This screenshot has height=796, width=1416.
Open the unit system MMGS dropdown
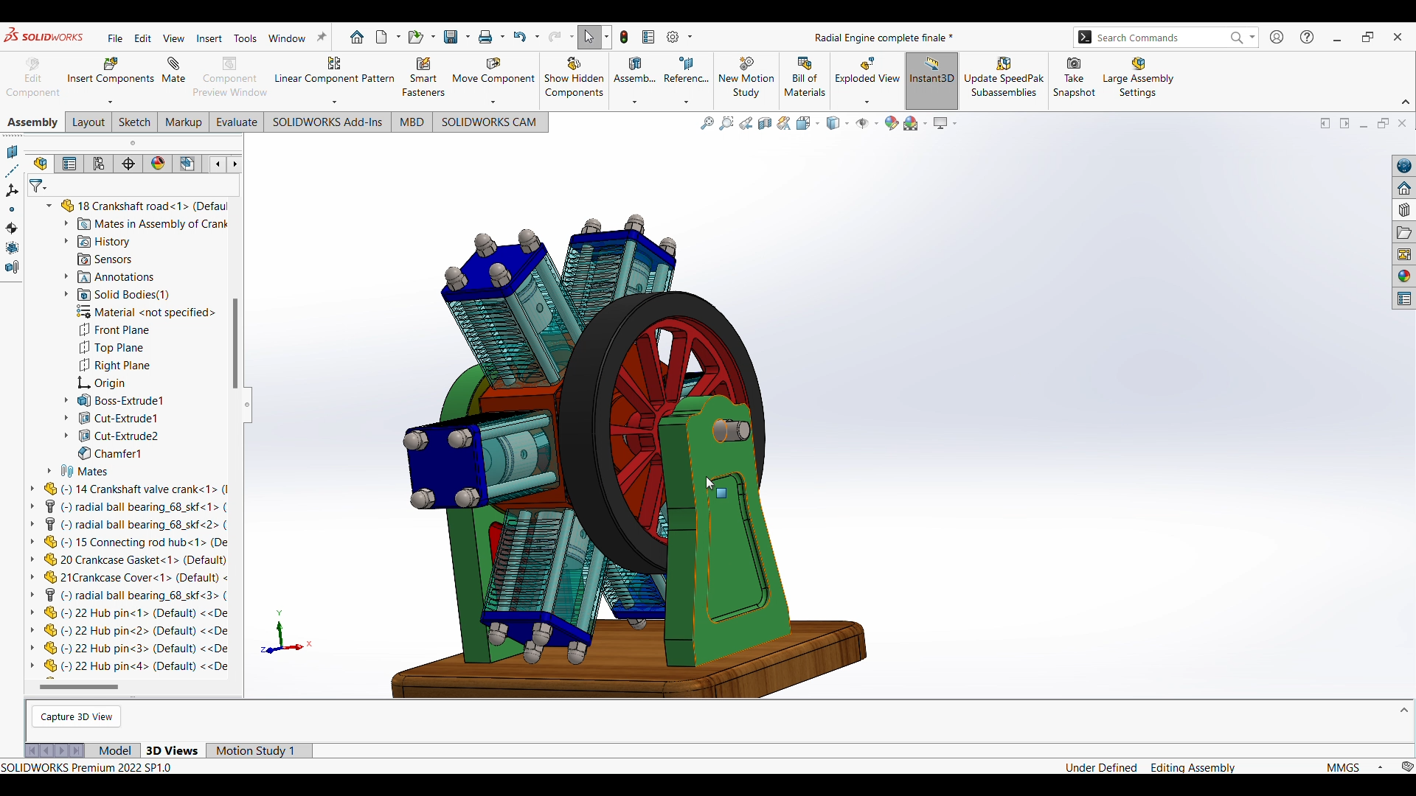(1381, 768)
